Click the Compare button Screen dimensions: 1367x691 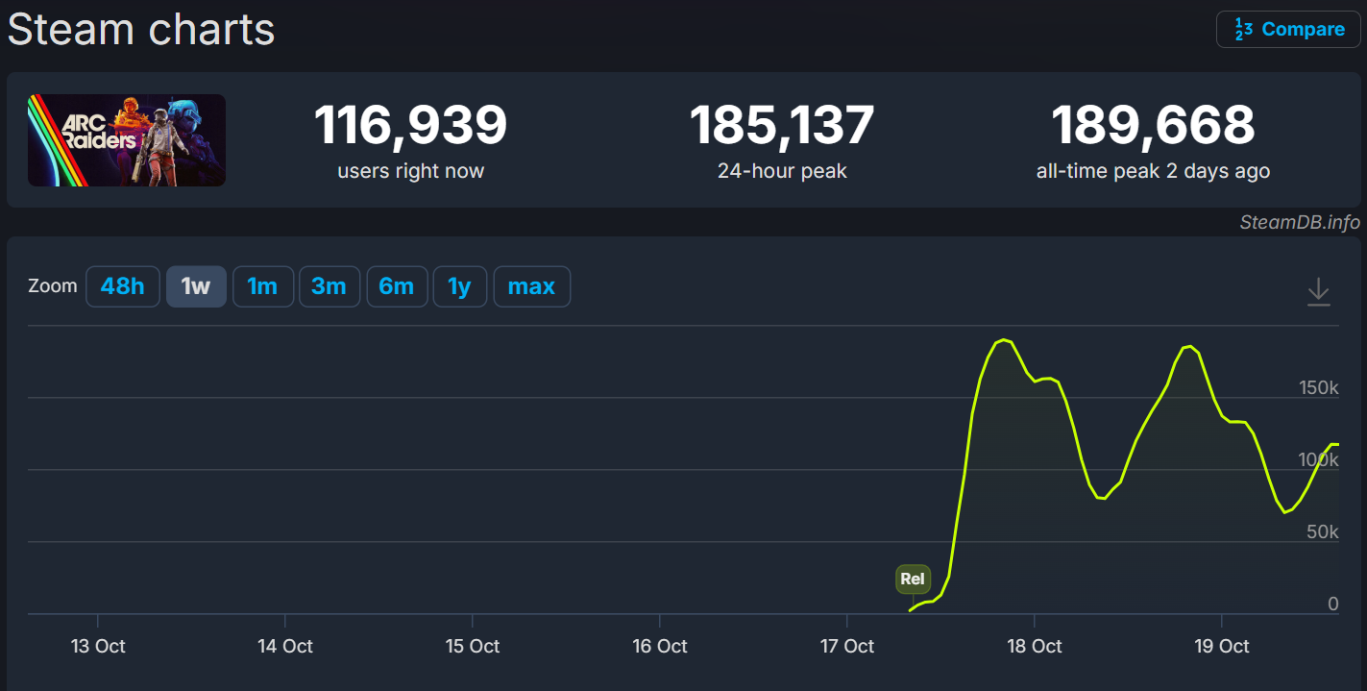[1287, 29]
